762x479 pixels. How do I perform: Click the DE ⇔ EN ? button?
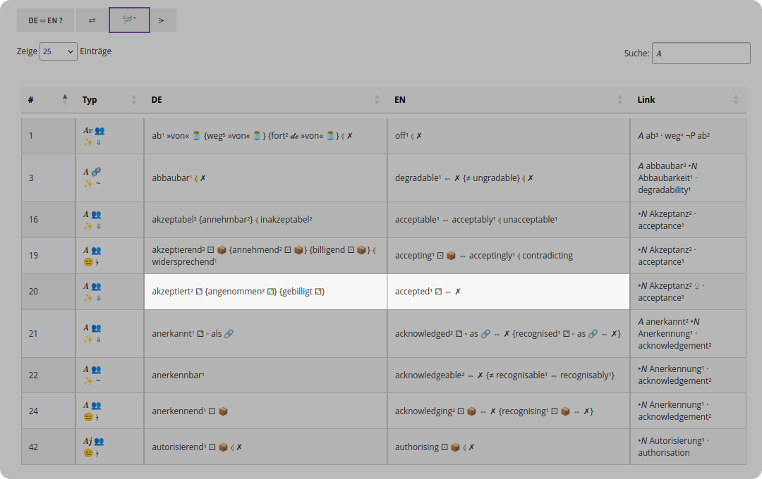(x=46, y=20)
